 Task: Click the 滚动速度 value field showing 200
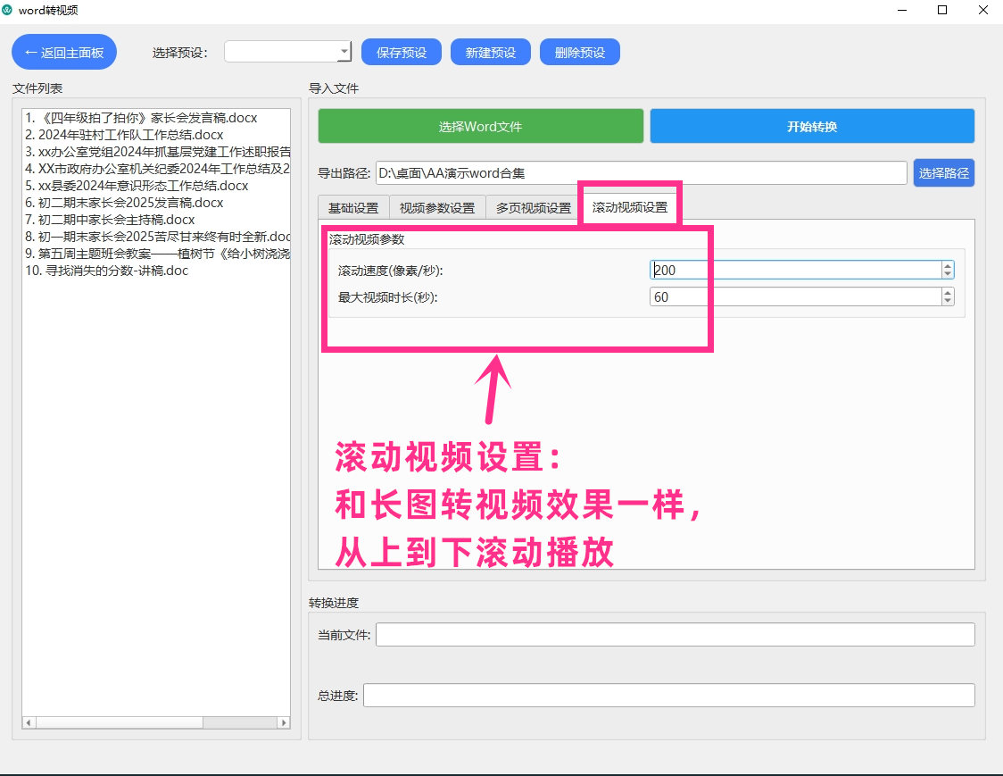(795, 271)
